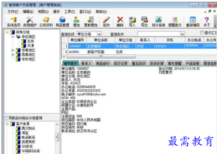Open the 编辑 menu
This screenshot has height=154, width=217.
coord(28,12)
